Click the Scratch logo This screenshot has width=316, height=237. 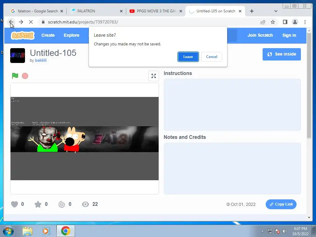pyautogui.click(x=23, y=35)
